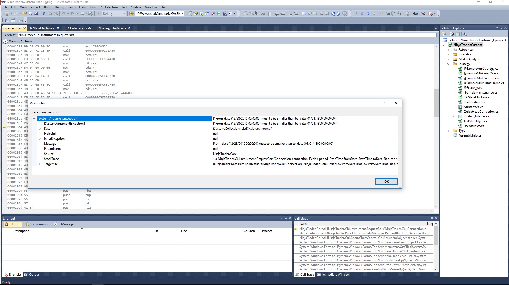This screenshot has width=509, height=285.
Task: Close the View Detail dialog with X
Action: (x=396, y=103)
